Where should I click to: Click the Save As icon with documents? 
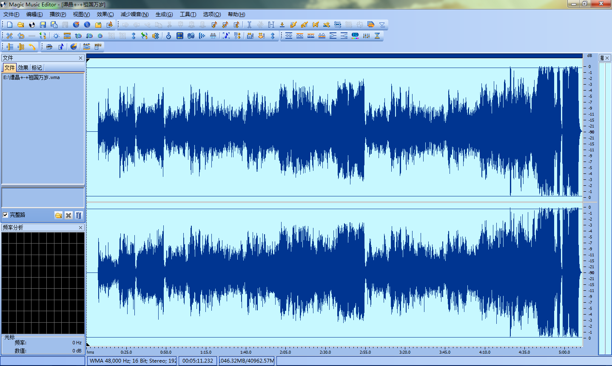tap(54, 25)
